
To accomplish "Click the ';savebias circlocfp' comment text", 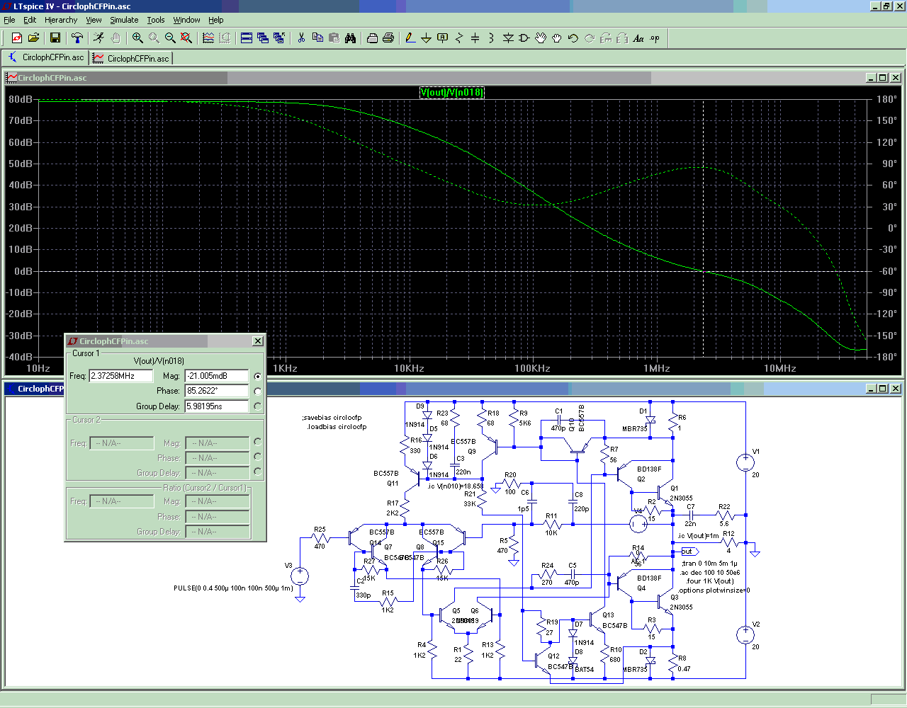I will coord(332,418).
